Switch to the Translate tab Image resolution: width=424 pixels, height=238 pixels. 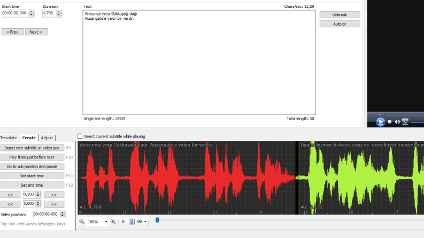point(9,138)
